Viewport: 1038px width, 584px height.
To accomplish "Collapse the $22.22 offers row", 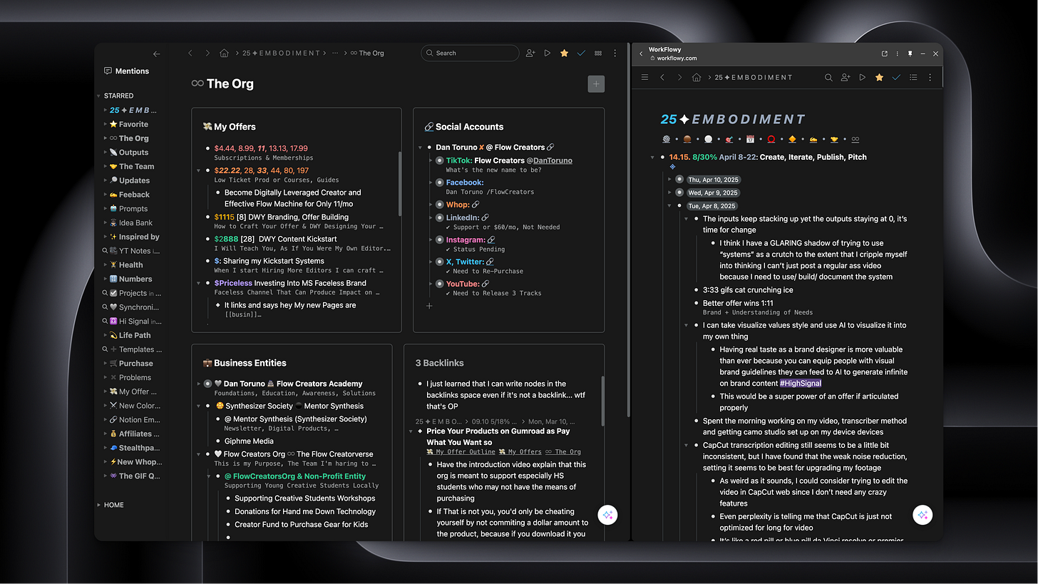I will pos(199,171).
